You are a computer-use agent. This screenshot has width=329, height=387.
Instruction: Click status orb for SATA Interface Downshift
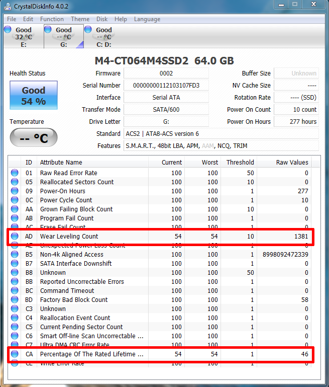(15, 263)
